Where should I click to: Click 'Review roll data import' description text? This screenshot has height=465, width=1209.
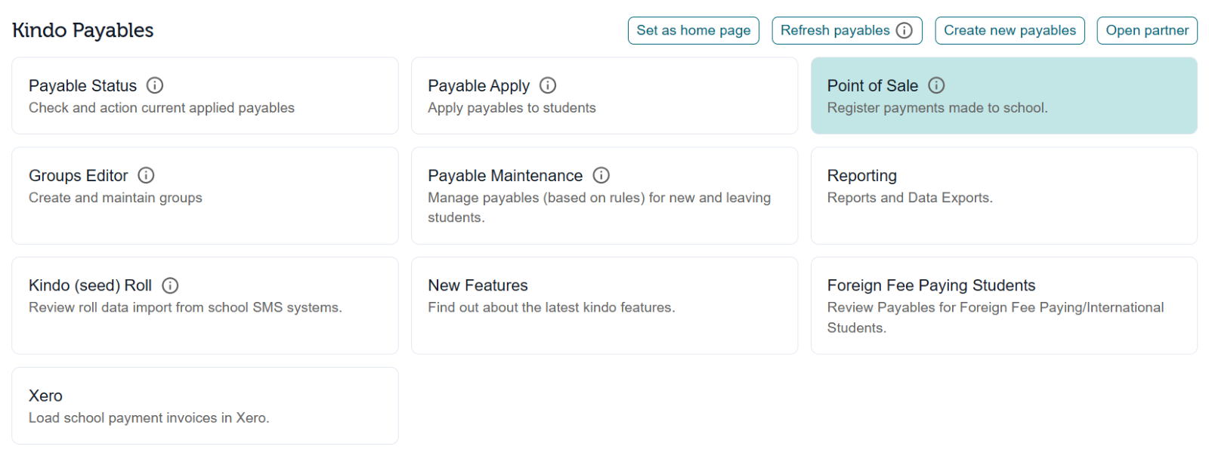[185, 307]
